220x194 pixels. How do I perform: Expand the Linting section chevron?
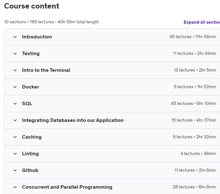click(15, 154)
